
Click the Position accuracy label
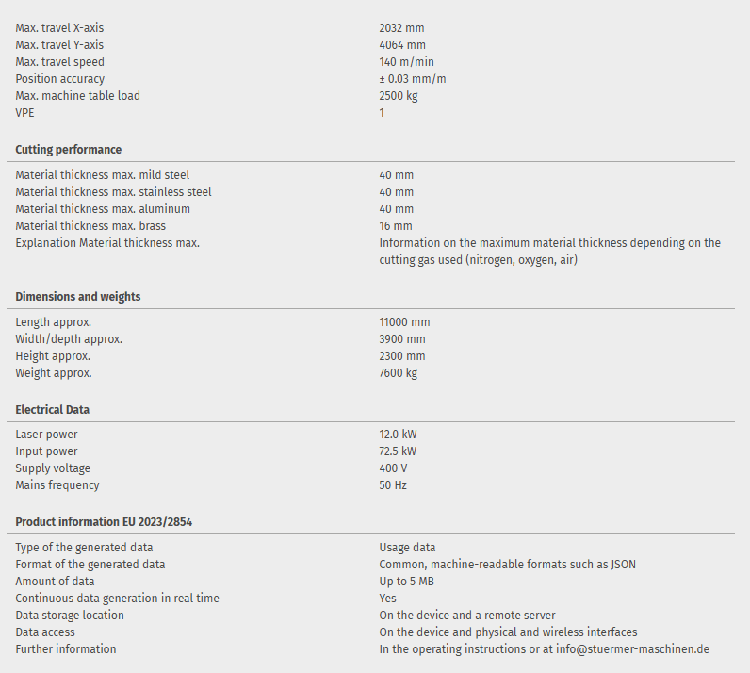[x=60, y=79]
